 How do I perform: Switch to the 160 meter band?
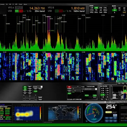[x=115, y=8]
